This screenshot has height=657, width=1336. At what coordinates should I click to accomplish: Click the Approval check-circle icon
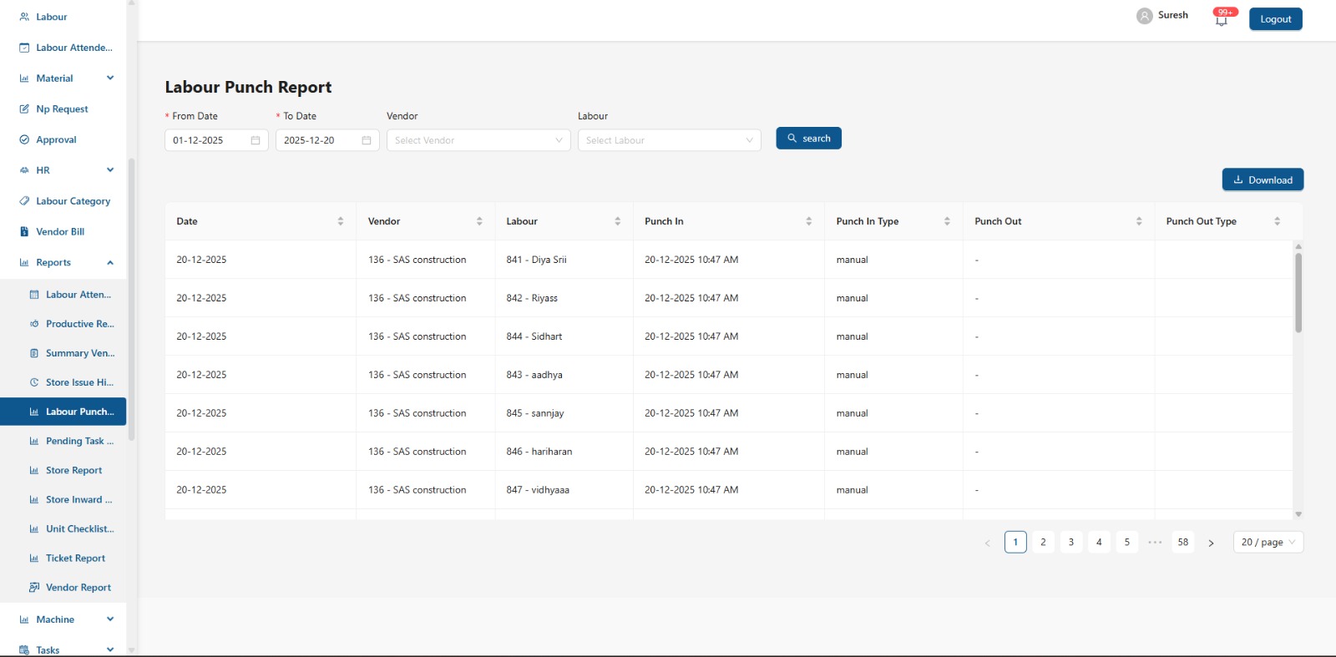[24, 139]
